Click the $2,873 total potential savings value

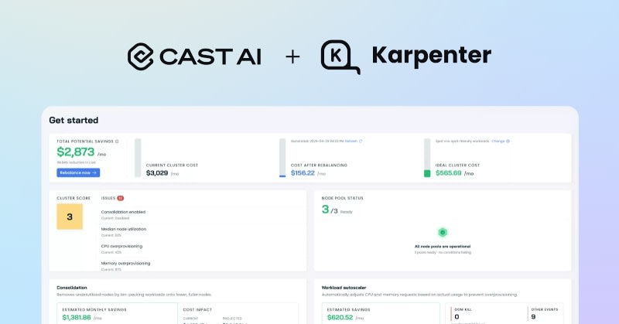[x=76, y=152]
